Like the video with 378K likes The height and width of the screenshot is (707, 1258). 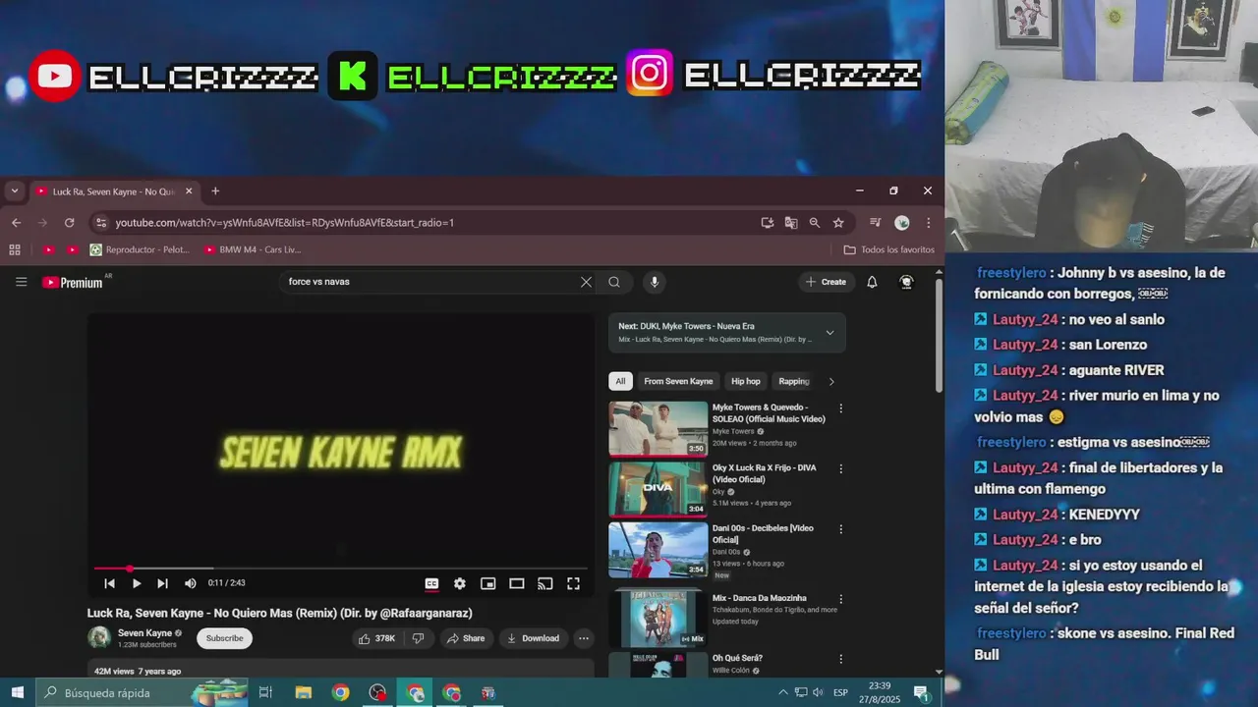point(377,638)
